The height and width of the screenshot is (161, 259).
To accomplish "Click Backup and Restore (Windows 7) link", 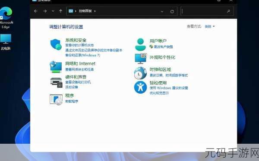I will coord(83,55).
